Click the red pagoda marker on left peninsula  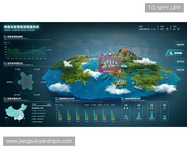[84, 61]
